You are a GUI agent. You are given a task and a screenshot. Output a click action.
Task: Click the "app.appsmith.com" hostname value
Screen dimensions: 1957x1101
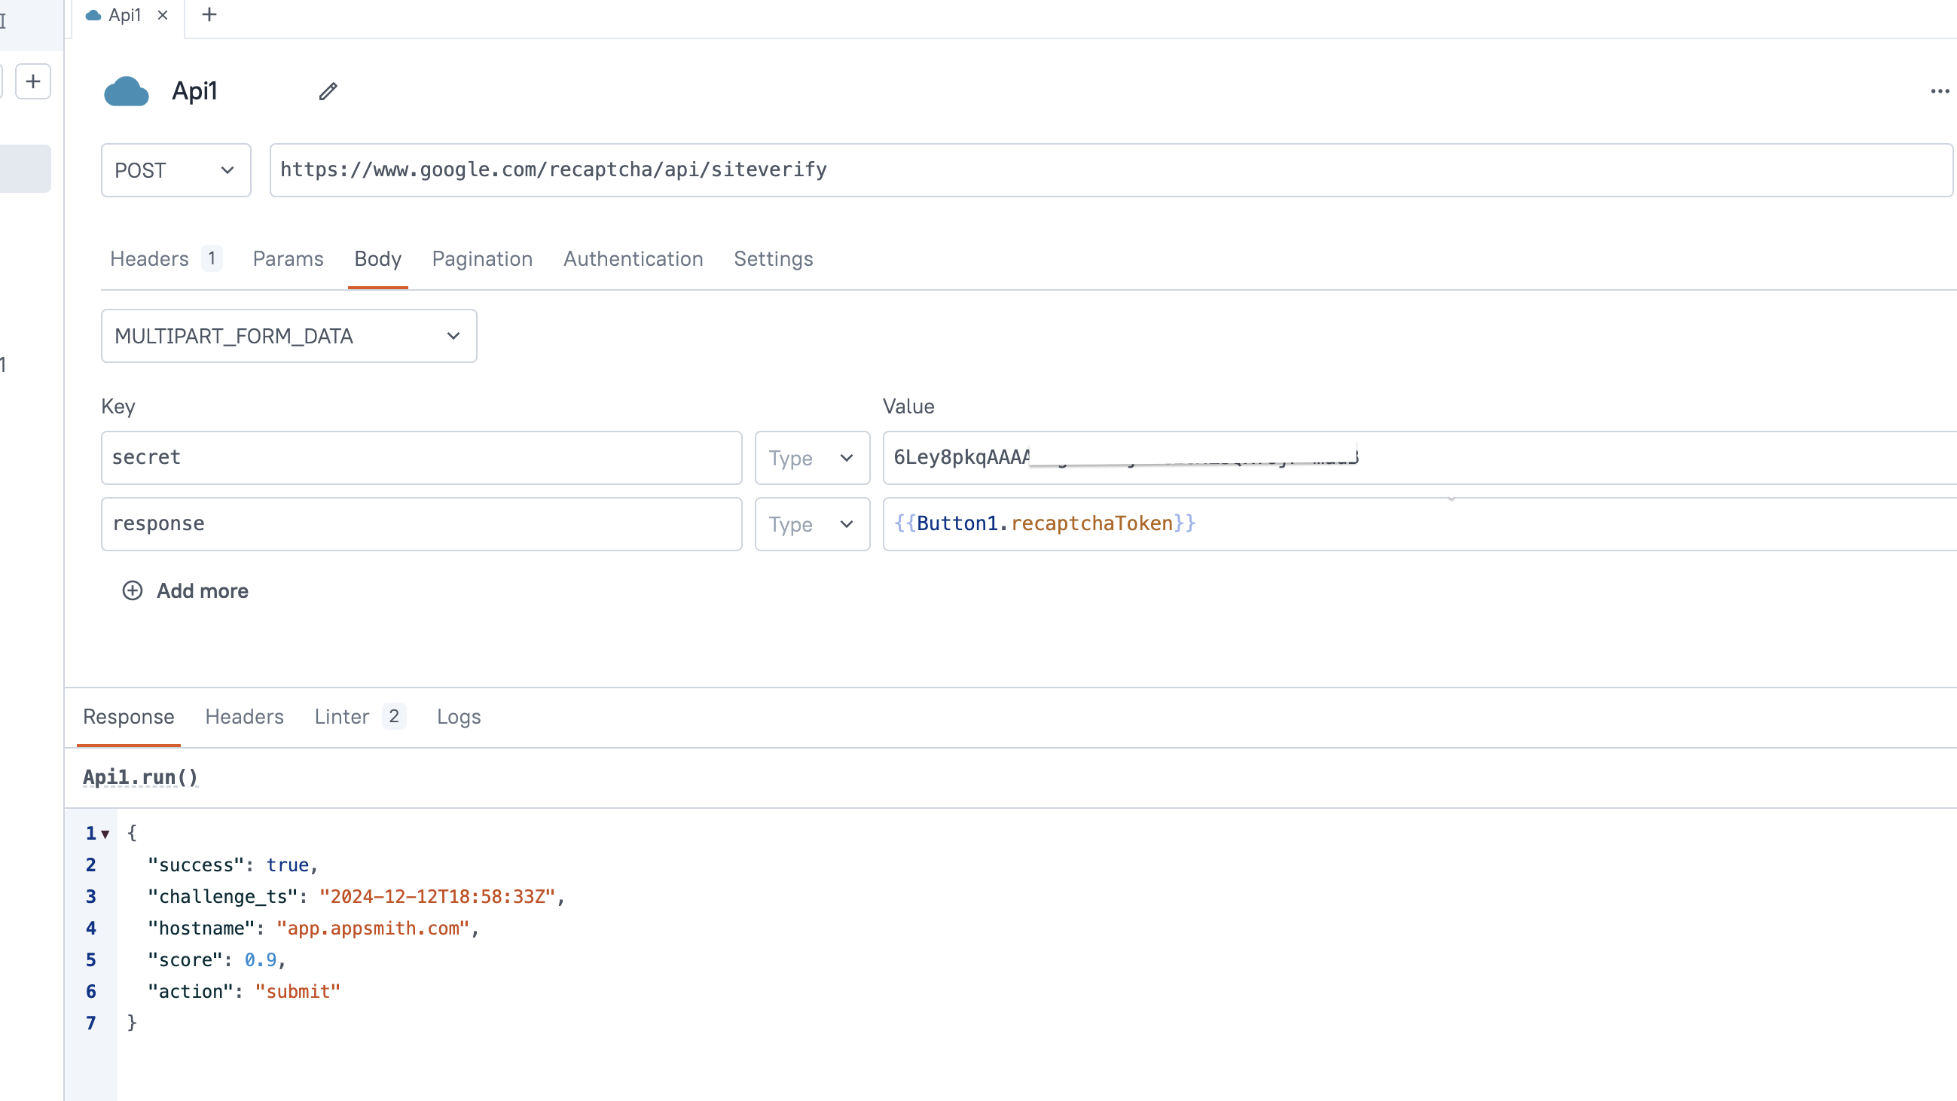[372, 929]
